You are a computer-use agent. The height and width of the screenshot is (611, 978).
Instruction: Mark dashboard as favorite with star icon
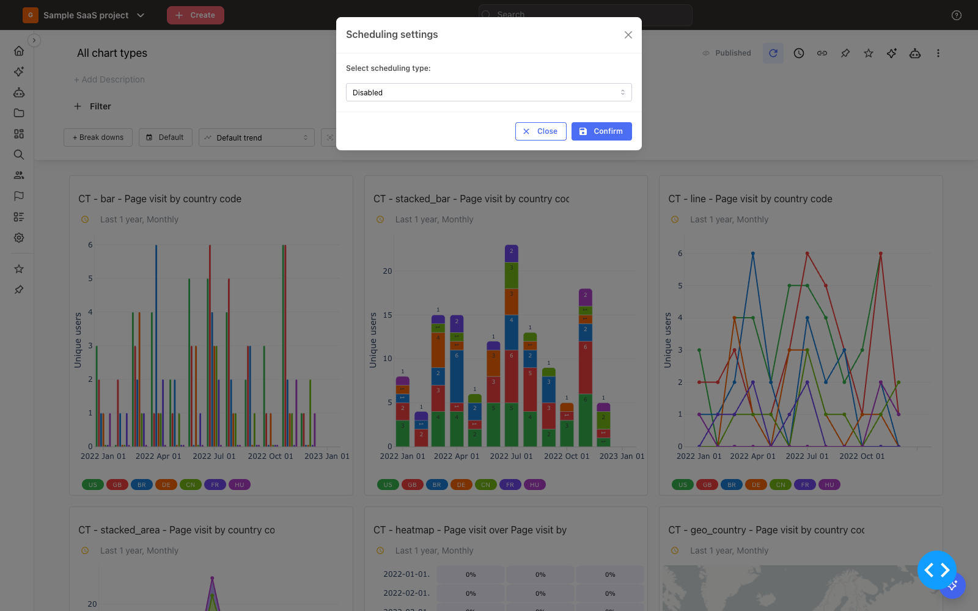coord(869,53)
